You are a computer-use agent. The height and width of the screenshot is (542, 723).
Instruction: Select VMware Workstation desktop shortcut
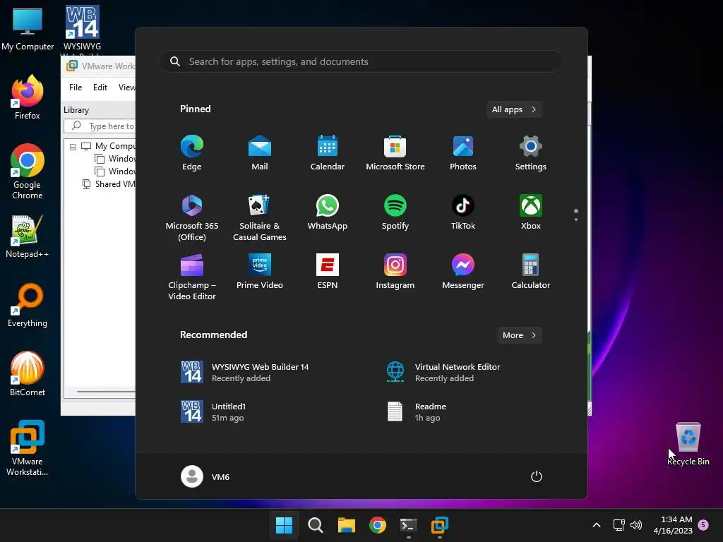28,448
